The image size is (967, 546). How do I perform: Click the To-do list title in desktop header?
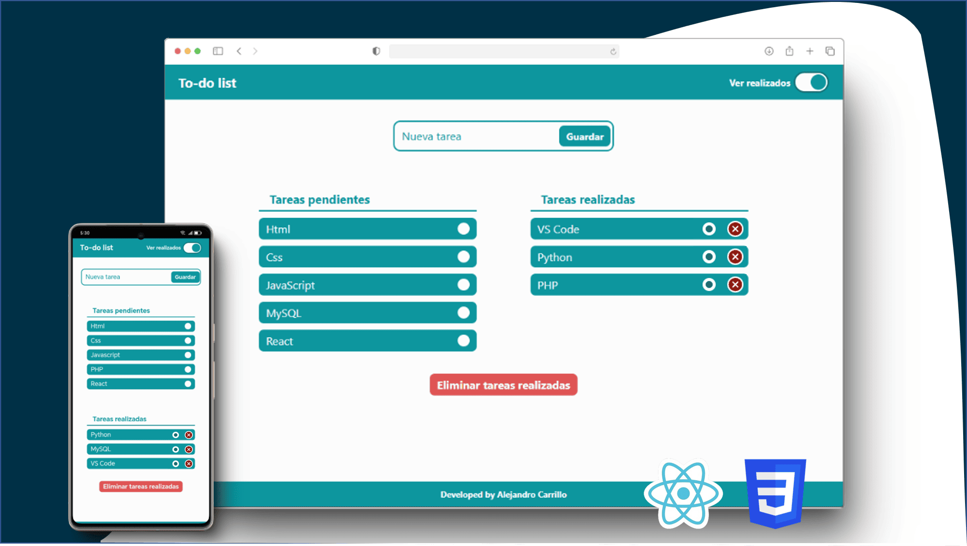[x=207, y=83]
